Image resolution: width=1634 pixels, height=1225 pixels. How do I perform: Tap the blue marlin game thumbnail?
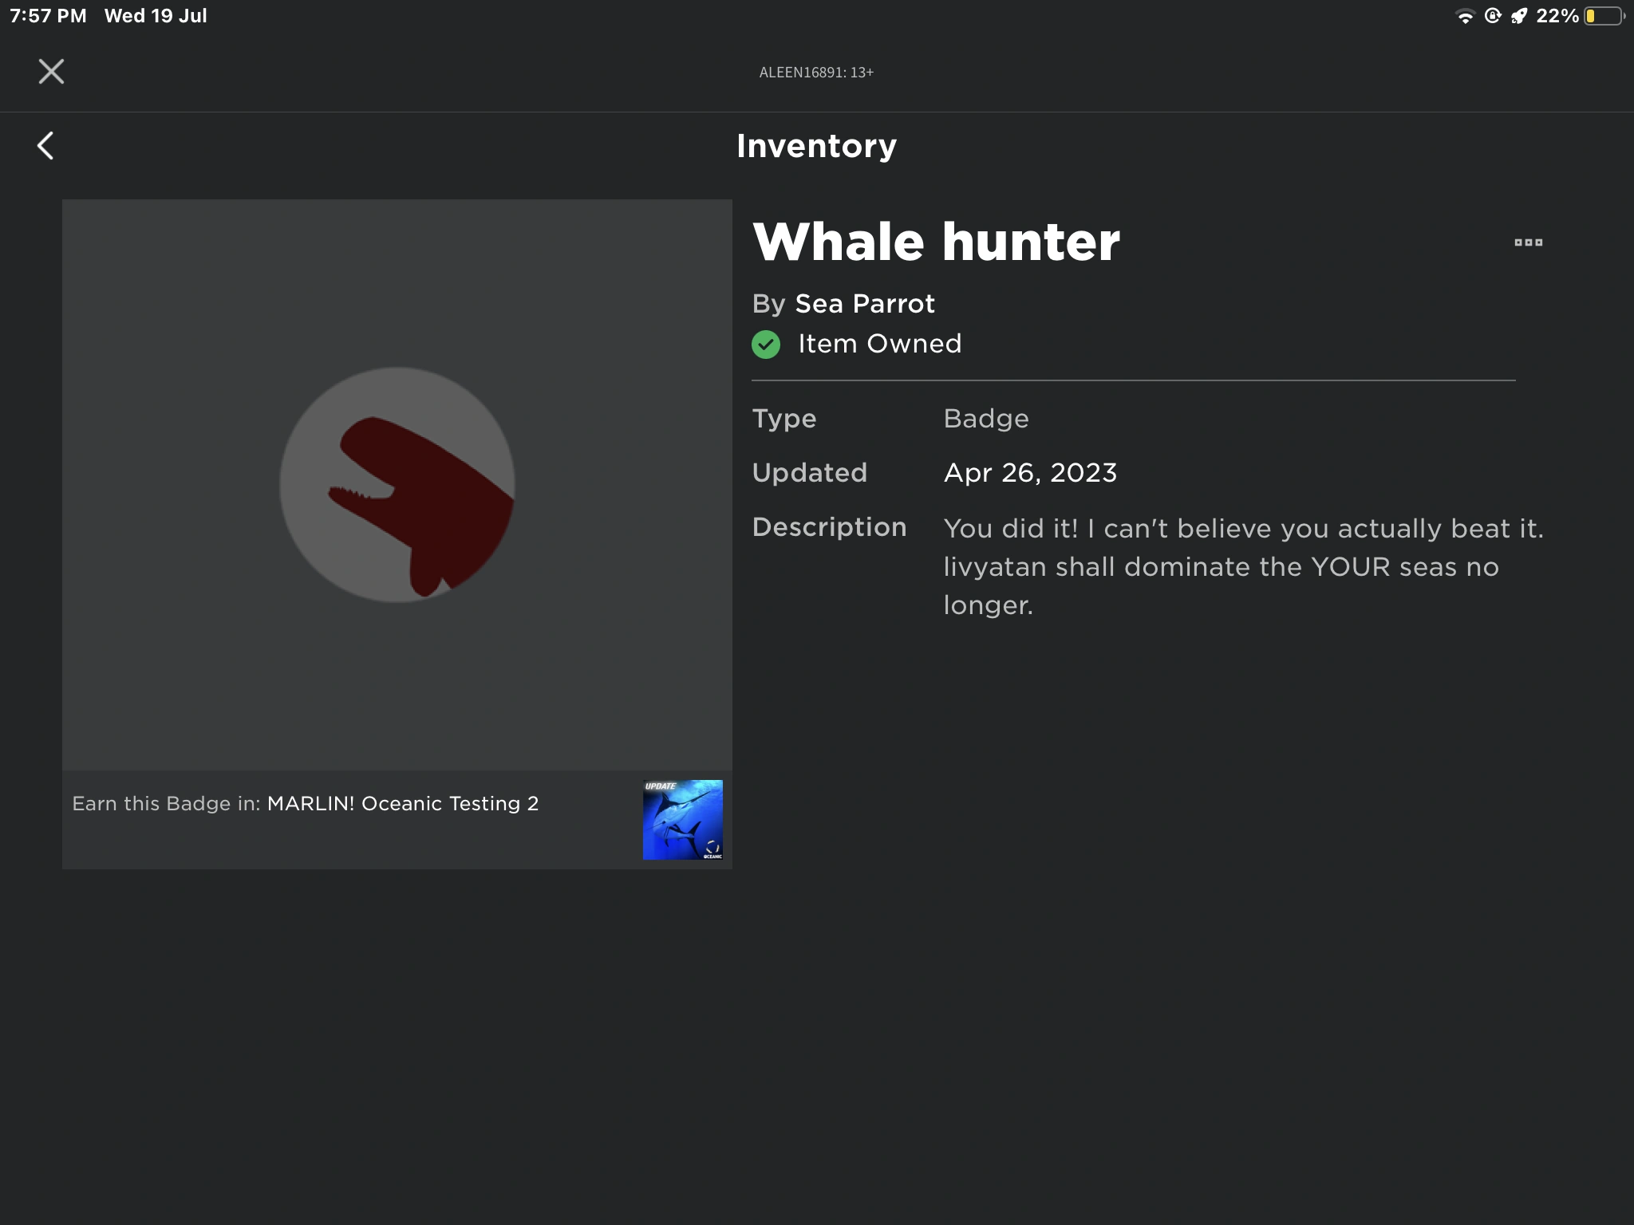tap(683, 819)
